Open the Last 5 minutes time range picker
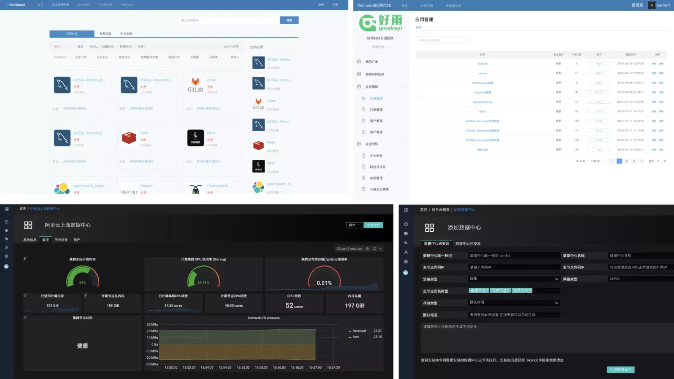The height and width of the screenshot is (379, 674). [349, 249]
